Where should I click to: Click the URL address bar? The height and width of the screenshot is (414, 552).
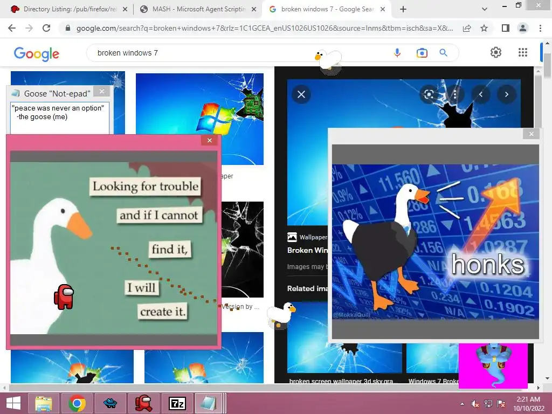pyautogui.click(x=264, y=28)
